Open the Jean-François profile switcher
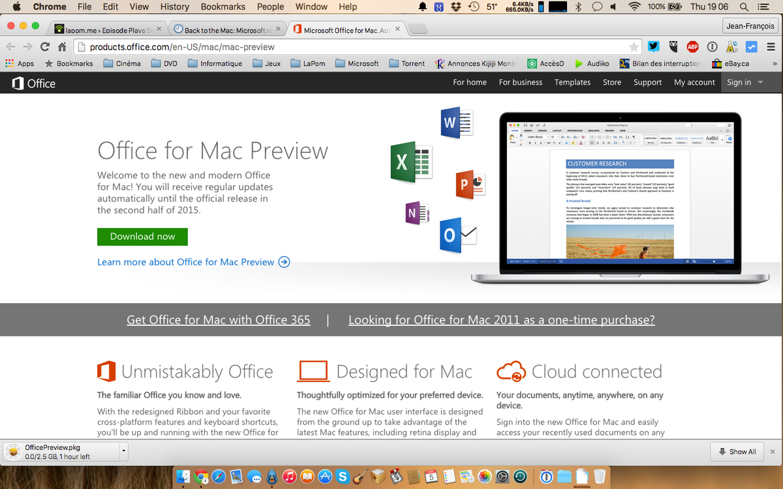The image size is (783, 489). coord(751,26)
